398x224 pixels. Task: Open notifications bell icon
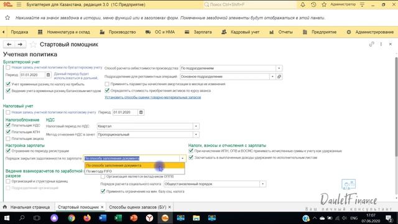(303, 4)
